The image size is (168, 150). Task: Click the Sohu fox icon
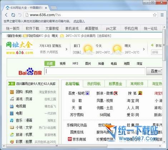[140, 93]
